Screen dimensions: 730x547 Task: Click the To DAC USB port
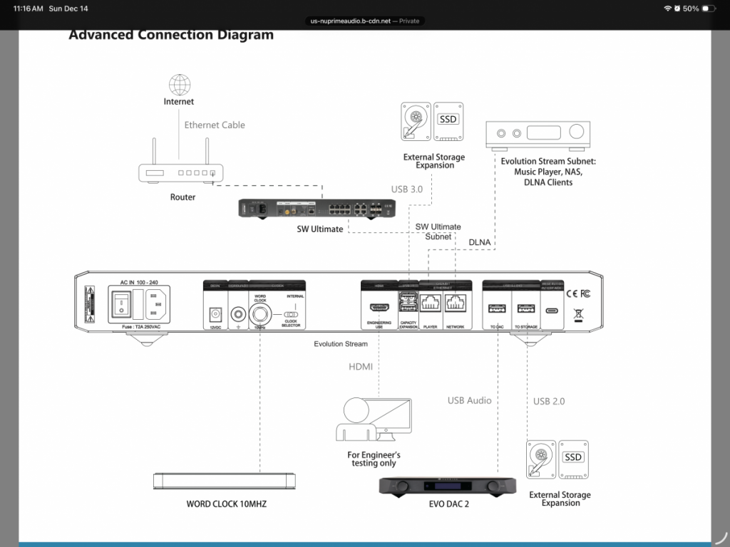[x=495, y=308]
